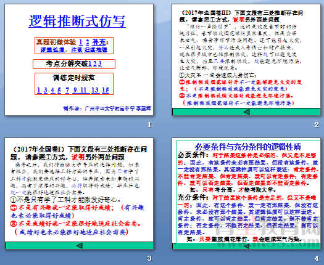Select the slide 3 thumbnail about 2017年全国卷I
324x265 pixels.
(x=79, y=194)
